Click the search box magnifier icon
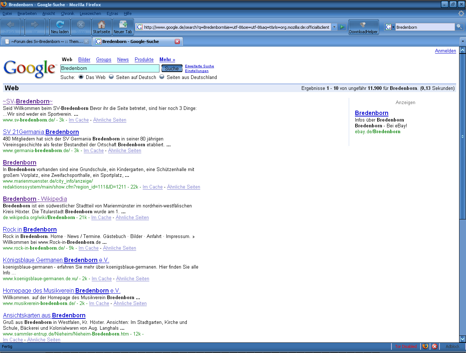This screenshot has height=353, width=466. (x=459, y=27)
